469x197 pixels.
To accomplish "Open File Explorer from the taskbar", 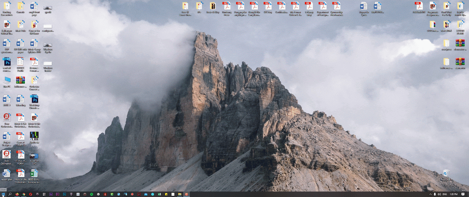I will pyautogui.click(x=180, y=194).
